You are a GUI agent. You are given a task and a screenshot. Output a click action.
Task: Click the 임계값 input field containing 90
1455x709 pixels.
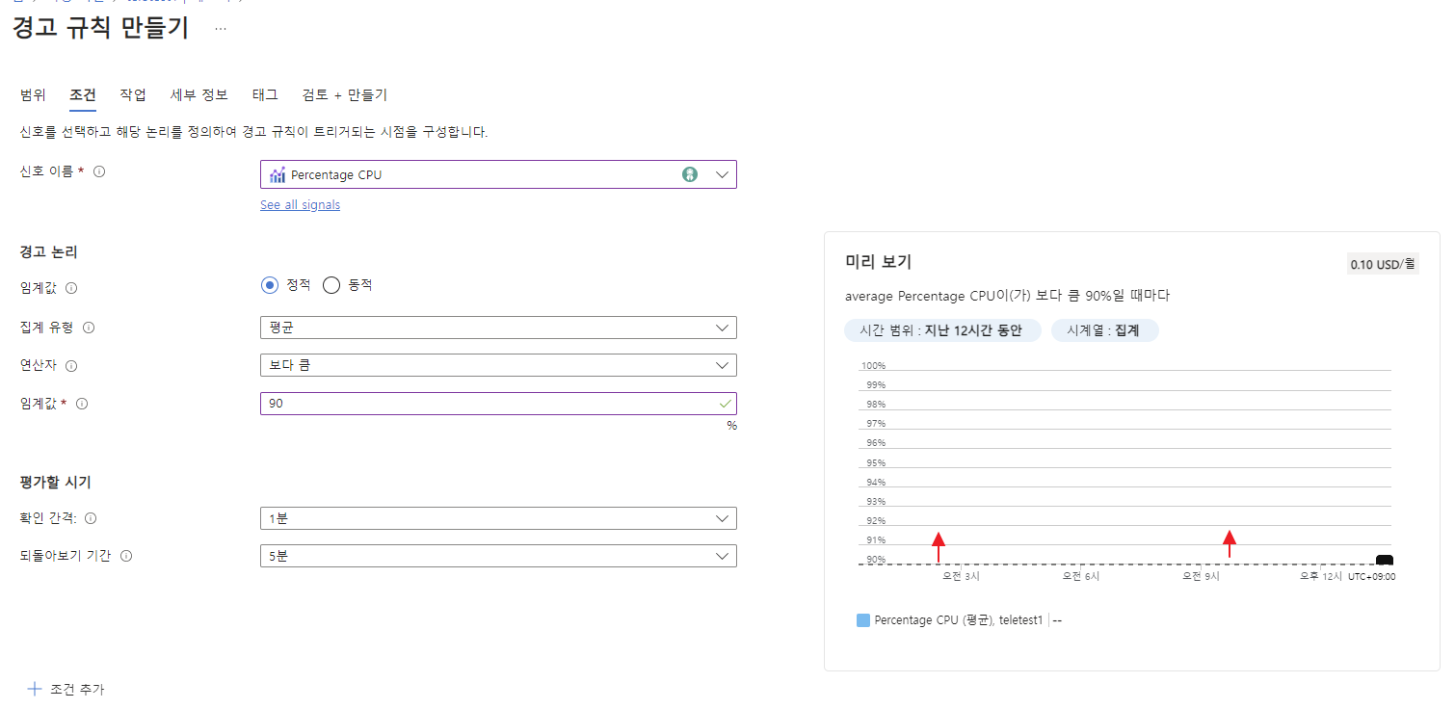pos(498,404)
